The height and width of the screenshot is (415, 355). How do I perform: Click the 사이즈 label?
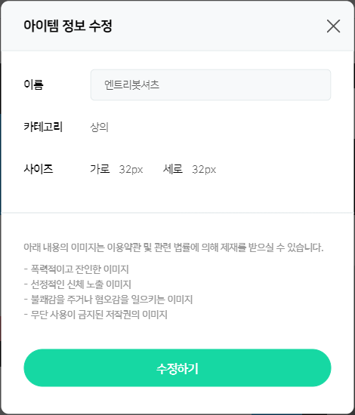tap(39, 169)
